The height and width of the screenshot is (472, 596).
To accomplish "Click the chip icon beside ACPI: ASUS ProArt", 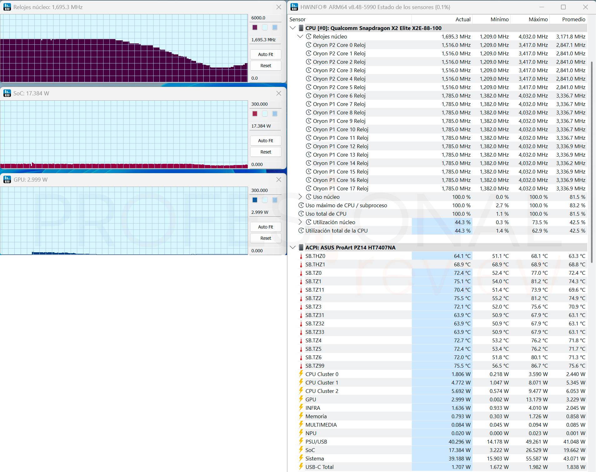I will pos(301,248).
